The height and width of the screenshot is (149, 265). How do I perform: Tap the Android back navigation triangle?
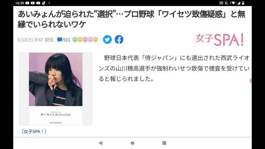coord(100,143)
